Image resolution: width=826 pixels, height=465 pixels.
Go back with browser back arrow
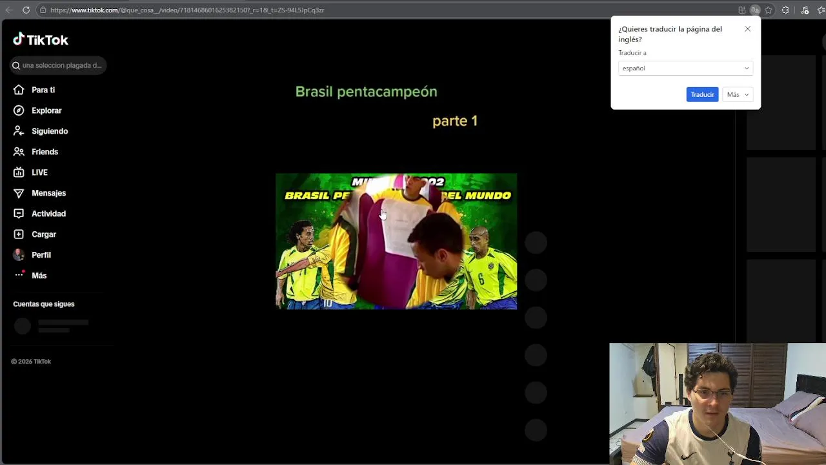pyautogui.click(x=9, y=10)
